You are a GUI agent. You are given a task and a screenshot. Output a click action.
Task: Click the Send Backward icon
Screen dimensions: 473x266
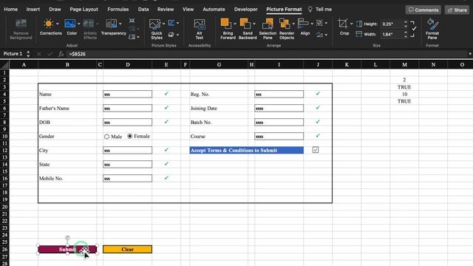click(245, 24)
